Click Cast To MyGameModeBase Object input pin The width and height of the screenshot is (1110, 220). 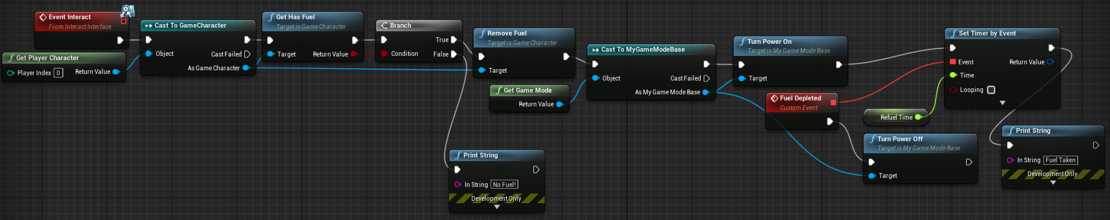point(595,78)
